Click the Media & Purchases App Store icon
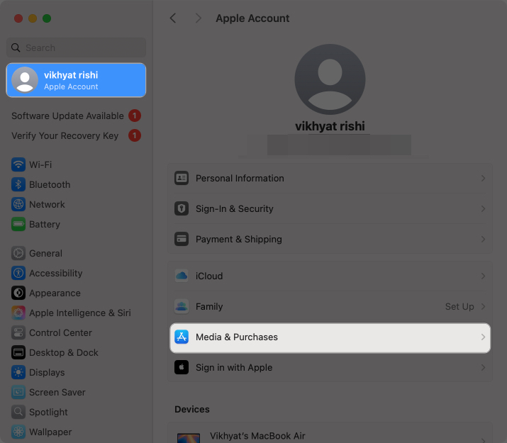 [x=182, y=337]
